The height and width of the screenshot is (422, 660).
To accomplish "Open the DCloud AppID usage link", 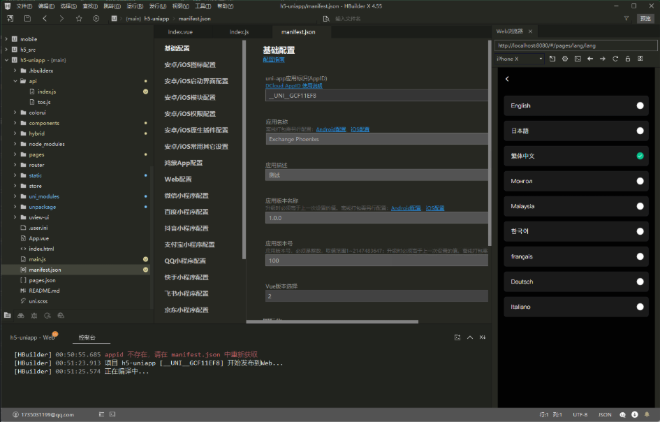I will (294, 85).
